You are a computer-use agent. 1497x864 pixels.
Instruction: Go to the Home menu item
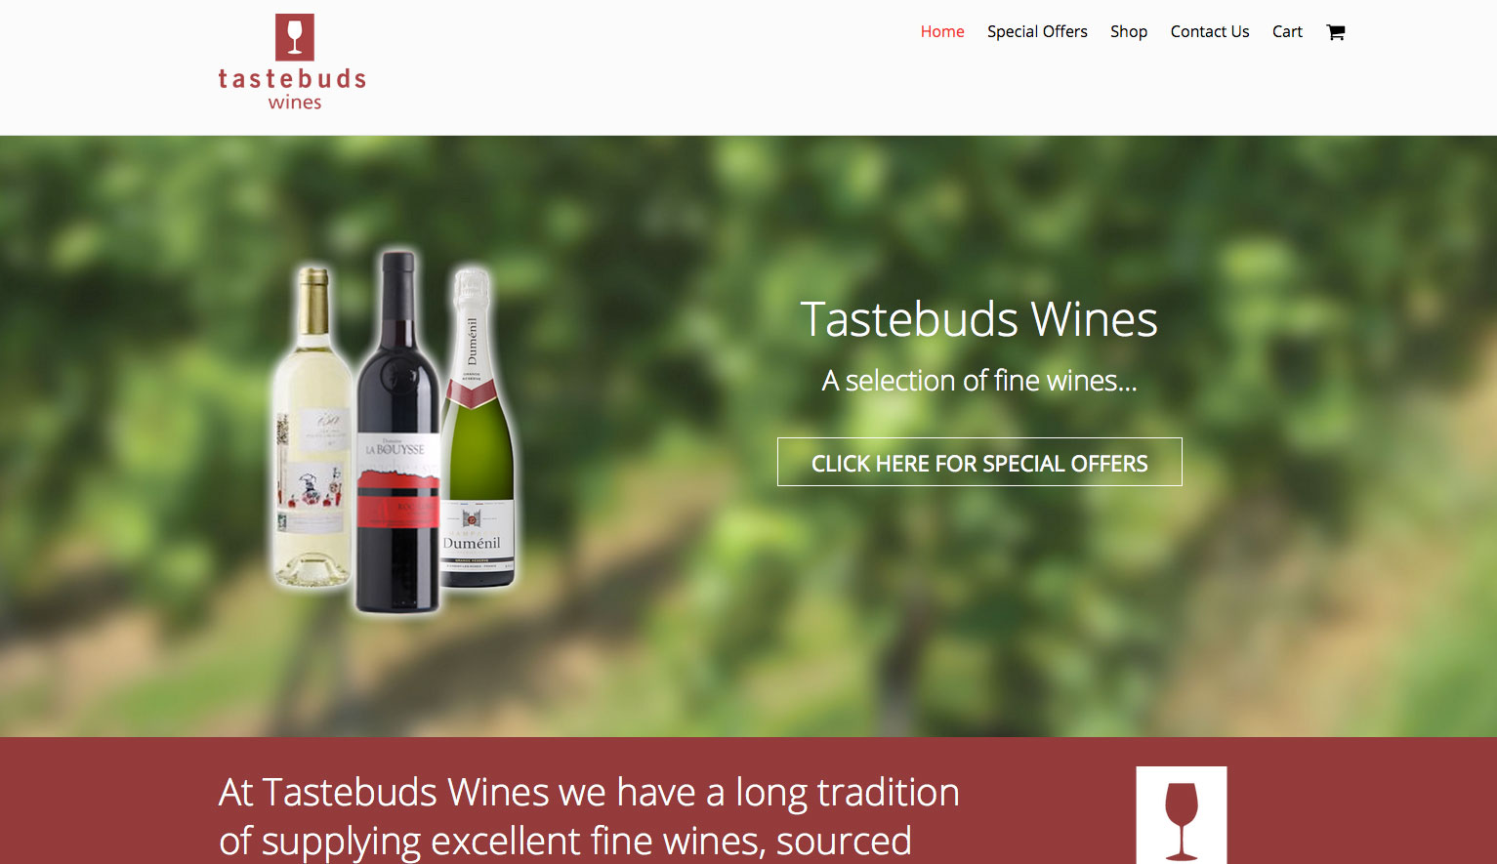(942, 31)
